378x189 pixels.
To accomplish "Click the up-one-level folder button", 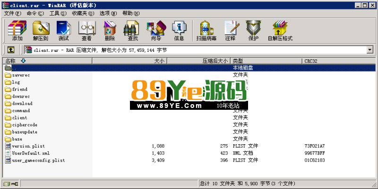I will [10, 50].
